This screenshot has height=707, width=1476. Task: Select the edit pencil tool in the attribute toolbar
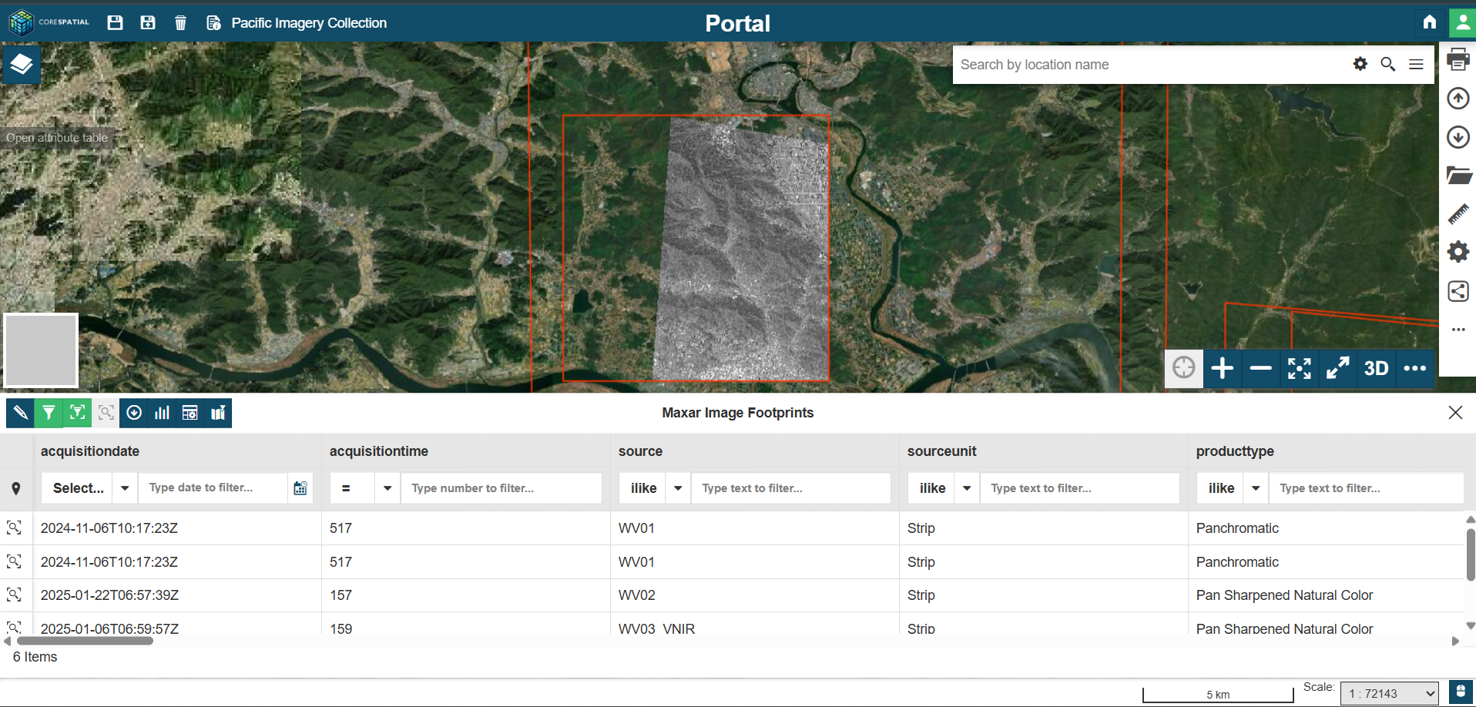[20, 413]
